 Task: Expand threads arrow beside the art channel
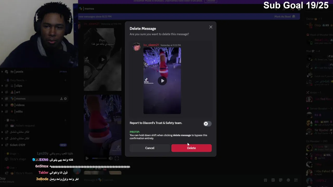(x=2, y=92)
